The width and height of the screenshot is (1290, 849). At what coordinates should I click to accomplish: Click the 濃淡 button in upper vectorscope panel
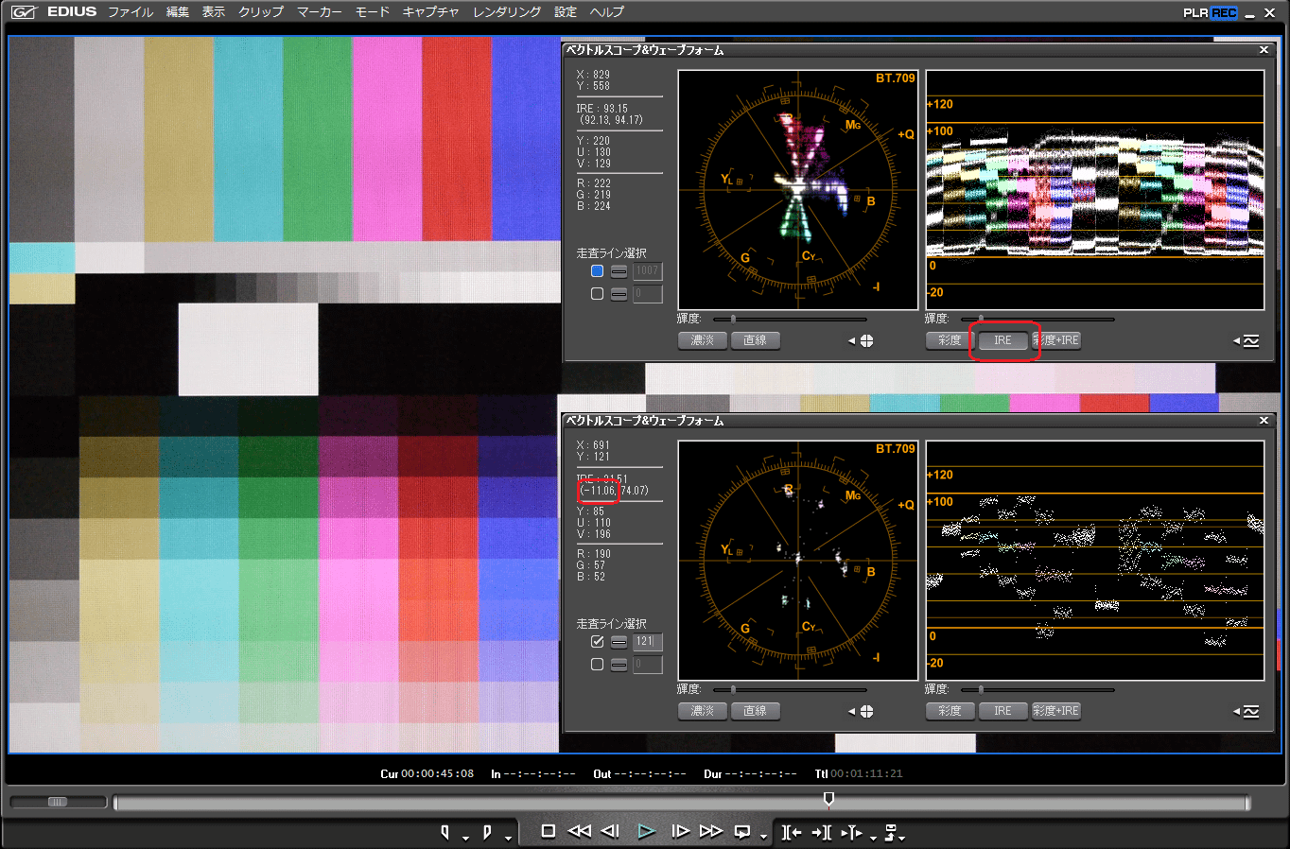(702, 340)
